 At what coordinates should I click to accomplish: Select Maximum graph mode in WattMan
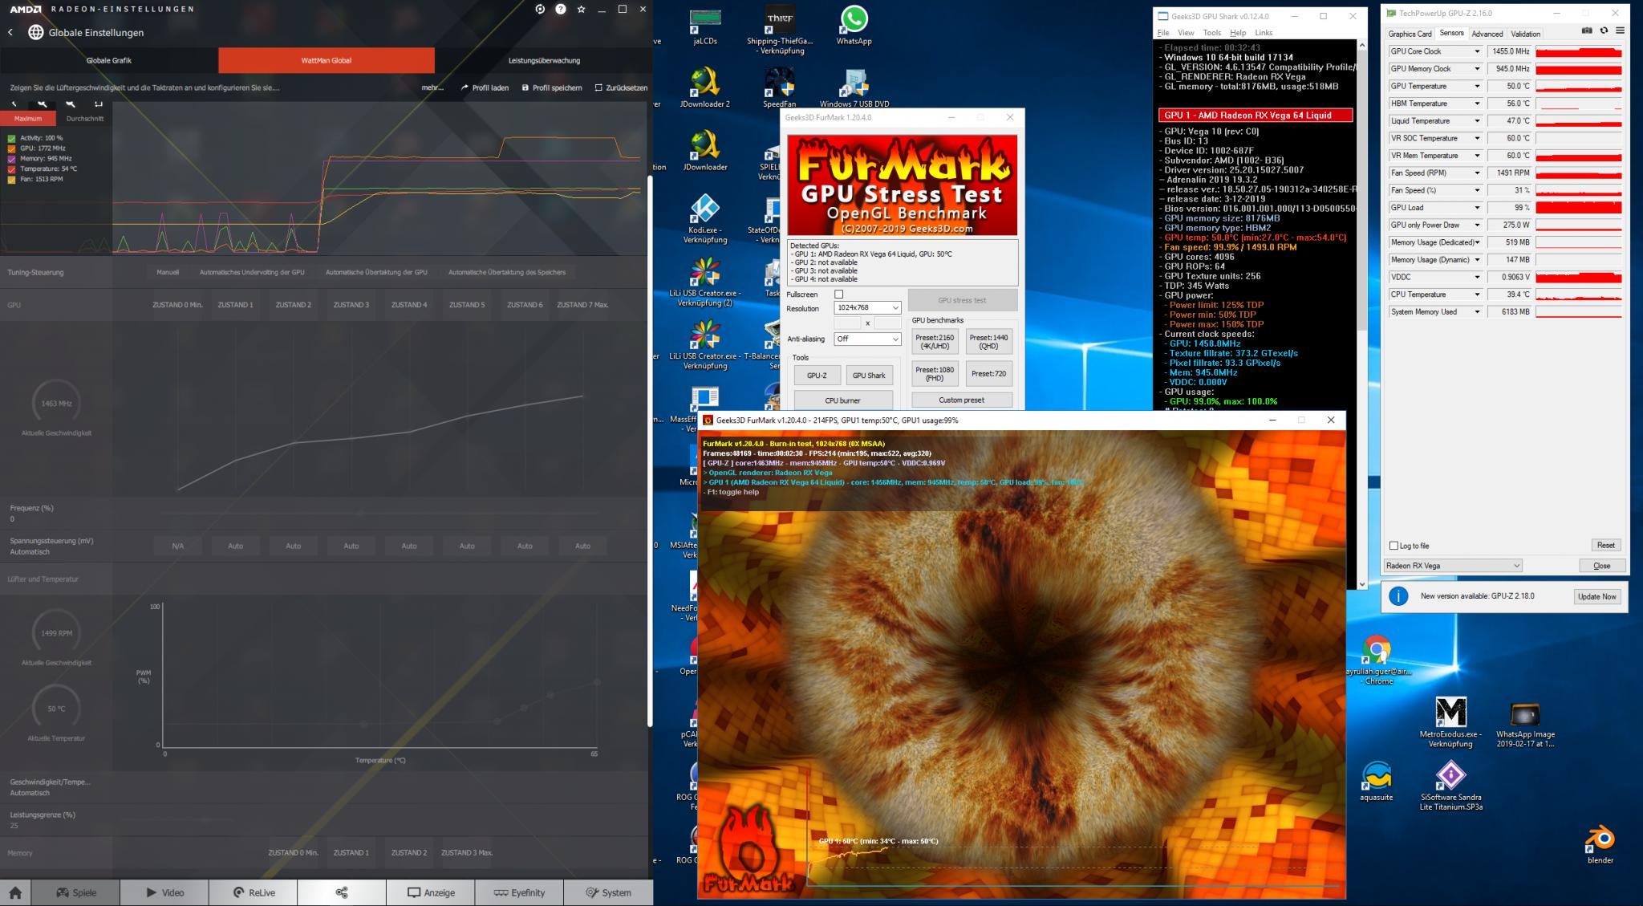pyautogui.click(x=28, y=119)
